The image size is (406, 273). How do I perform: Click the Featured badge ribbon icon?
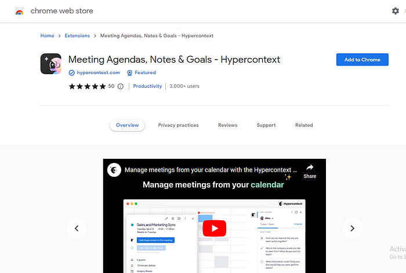(129, 73)
